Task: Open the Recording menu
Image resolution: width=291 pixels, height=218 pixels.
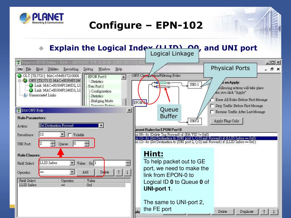Action: pos(71,69)
